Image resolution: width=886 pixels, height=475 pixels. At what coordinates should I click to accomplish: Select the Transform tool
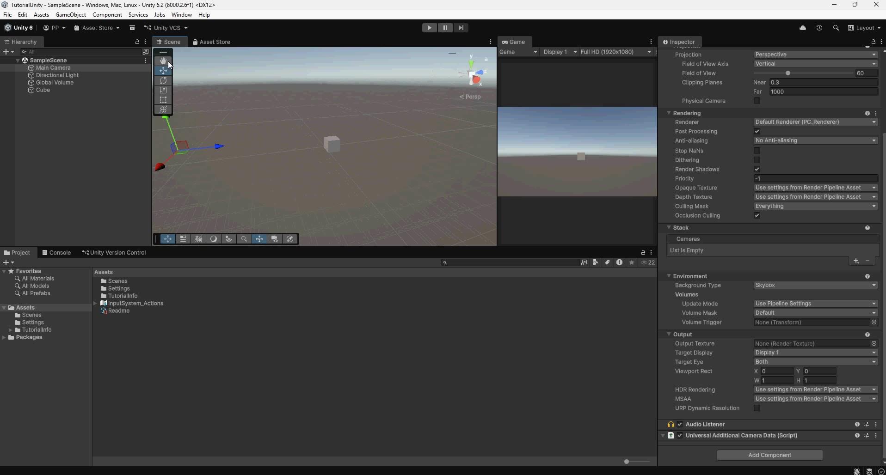point(163,110)
